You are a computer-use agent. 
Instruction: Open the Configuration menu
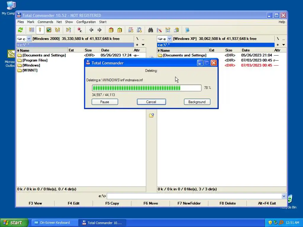[86, 22]
